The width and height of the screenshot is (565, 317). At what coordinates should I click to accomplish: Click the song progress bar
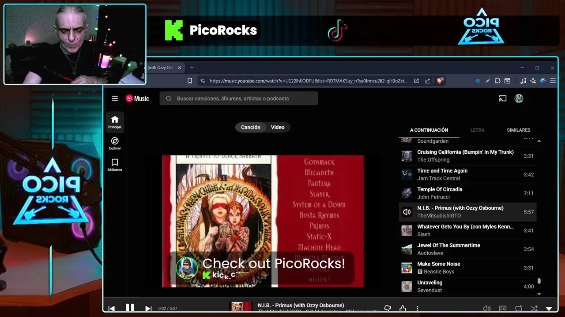point(331,297)
